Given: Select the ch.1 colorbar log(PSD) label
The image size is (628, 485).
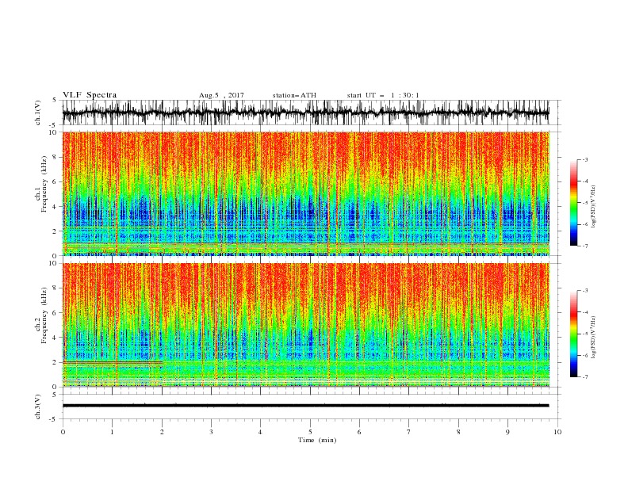Looking at the screenshot, I should pos(593,207).
